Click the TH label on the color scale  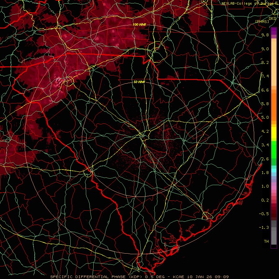coord(266,241)
